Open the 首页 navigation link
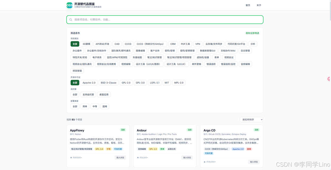The height and width of the screenshot is (170, 331). [x=248, y=5]
